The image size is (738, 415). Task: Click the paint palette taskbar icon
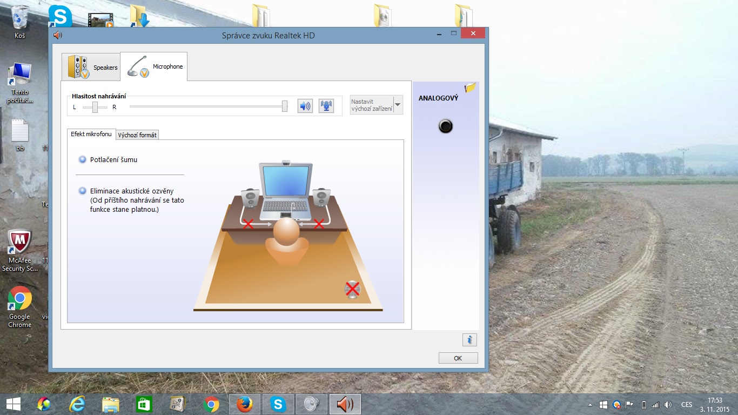pyautogui.click(x=44, y=404)
